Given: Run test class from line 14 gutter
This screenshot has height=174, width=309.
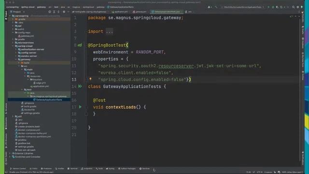Looking at the screenshot, I should 80,87.
